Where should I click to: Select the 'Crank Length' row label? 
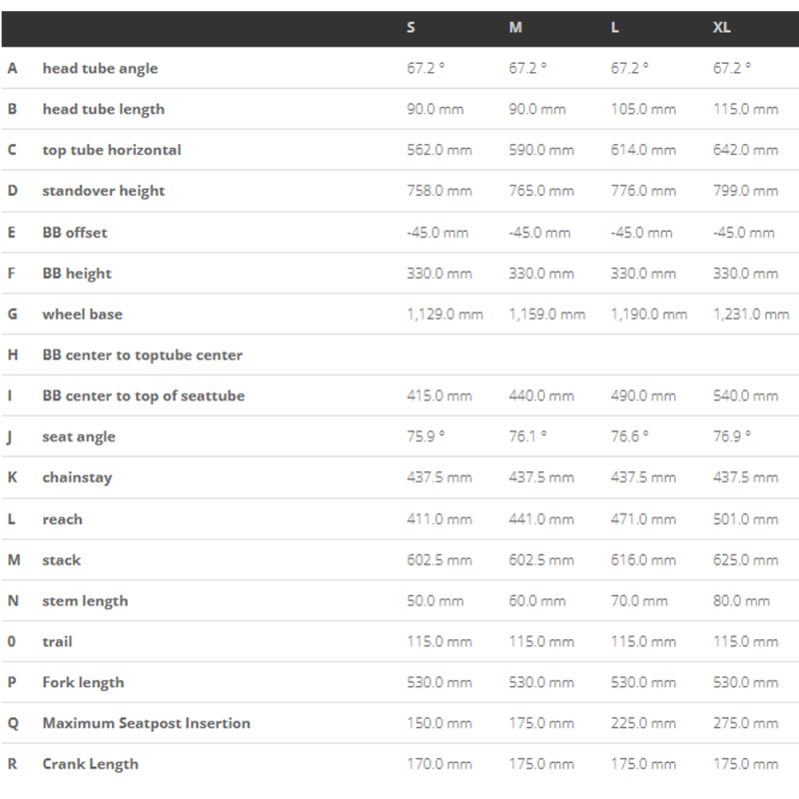click(90, 764)
